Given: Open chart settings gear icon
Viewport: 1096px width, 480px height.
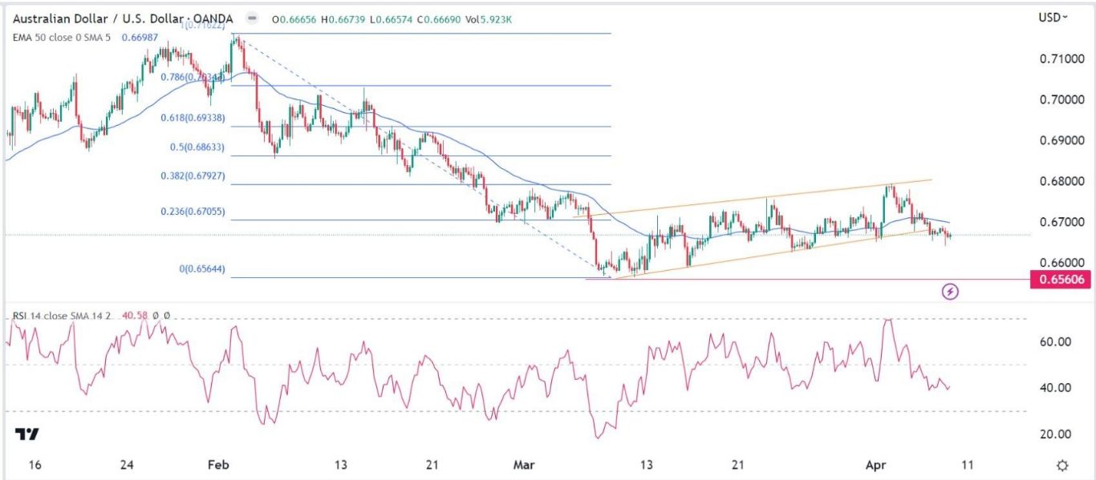Looking at the screenshot, I should 1062,466.
